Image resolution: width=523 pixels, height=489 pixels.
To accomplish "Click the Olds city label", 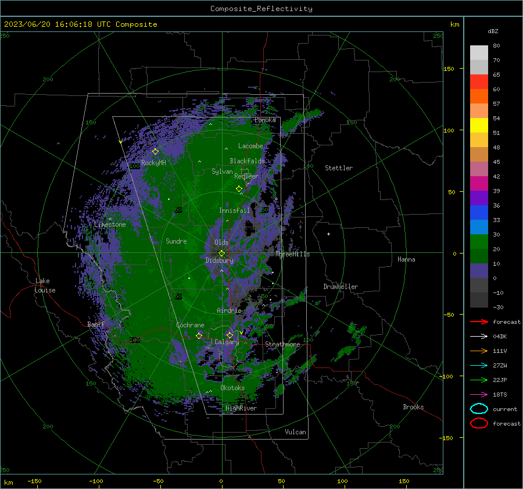I will point(221,242).
